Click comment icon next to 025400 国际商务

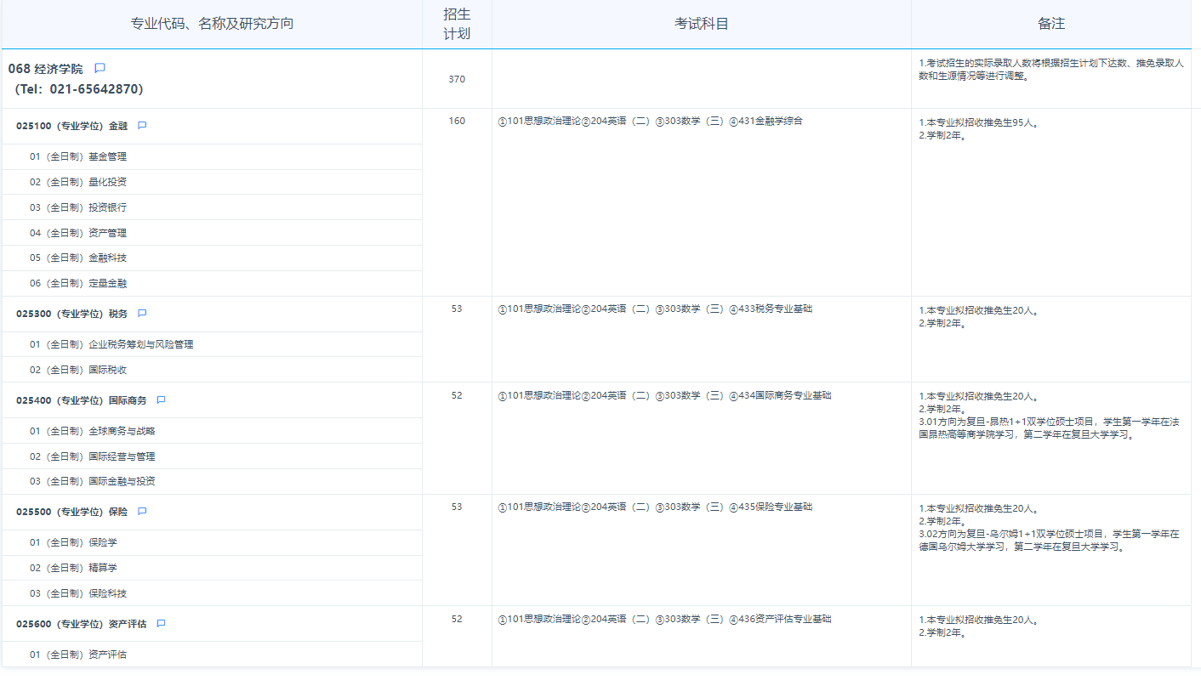tap(161, 400)
